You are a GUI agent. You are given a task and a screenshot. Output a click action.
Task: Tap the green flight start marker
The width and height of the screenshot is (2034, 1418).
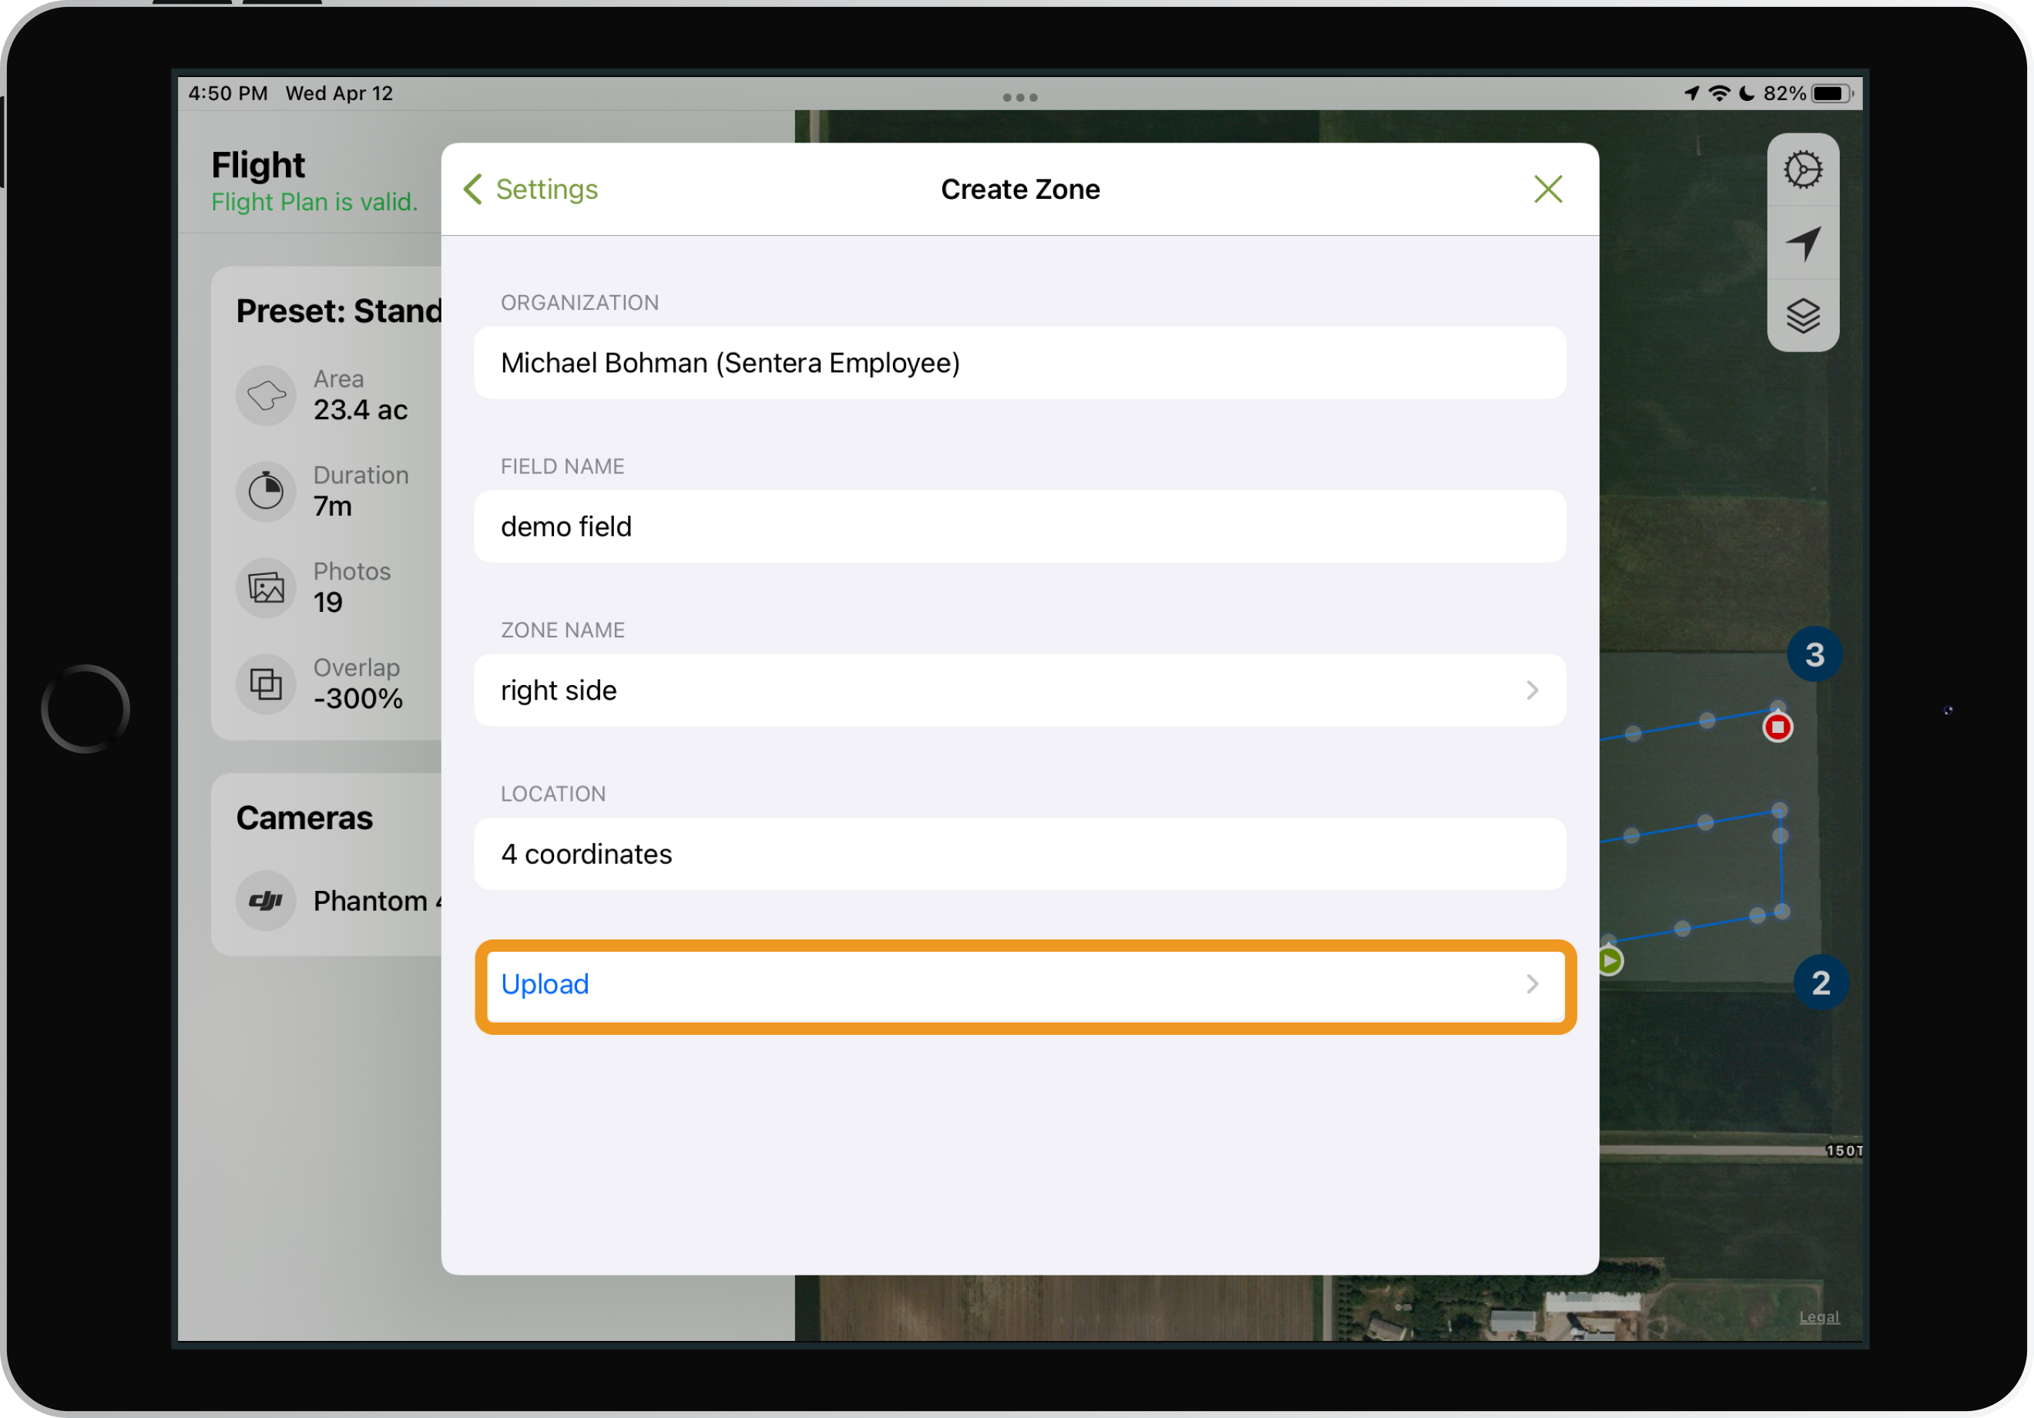[x=1610, y=961]
